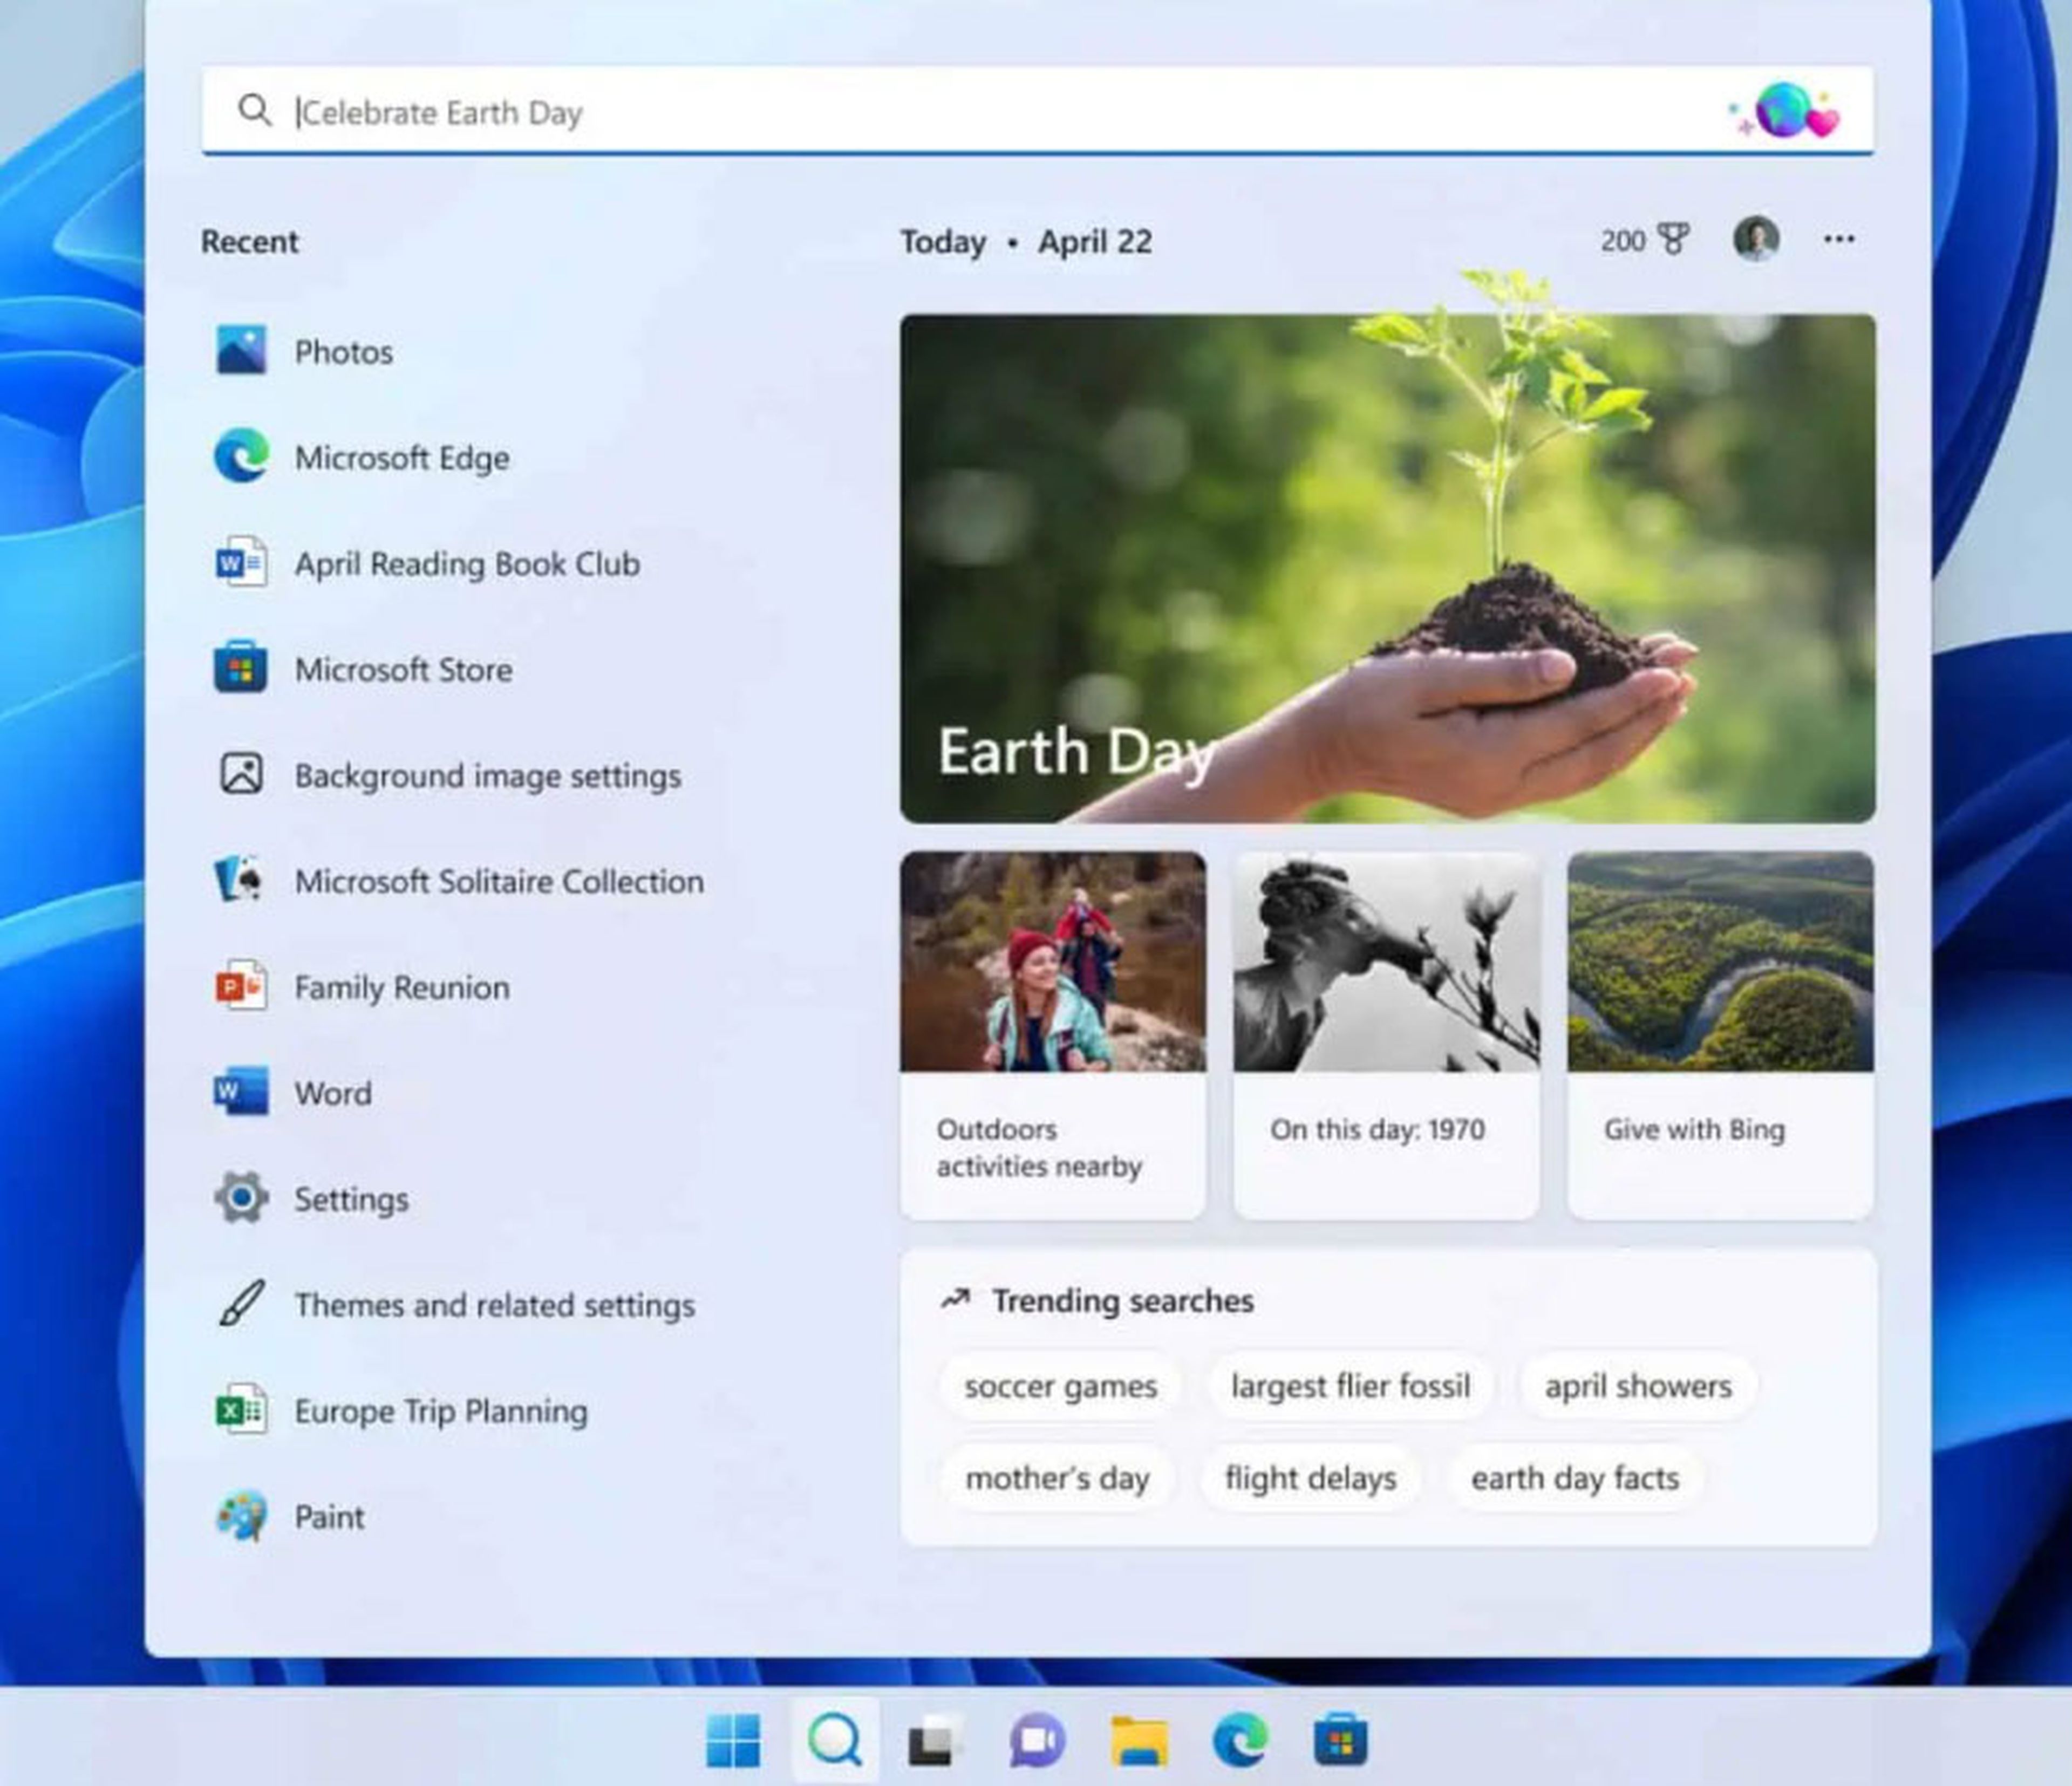Screen dimensions: 2072x1786
Task: Open the Microsoft Store icon in Recent list
Action: (241, 668)
